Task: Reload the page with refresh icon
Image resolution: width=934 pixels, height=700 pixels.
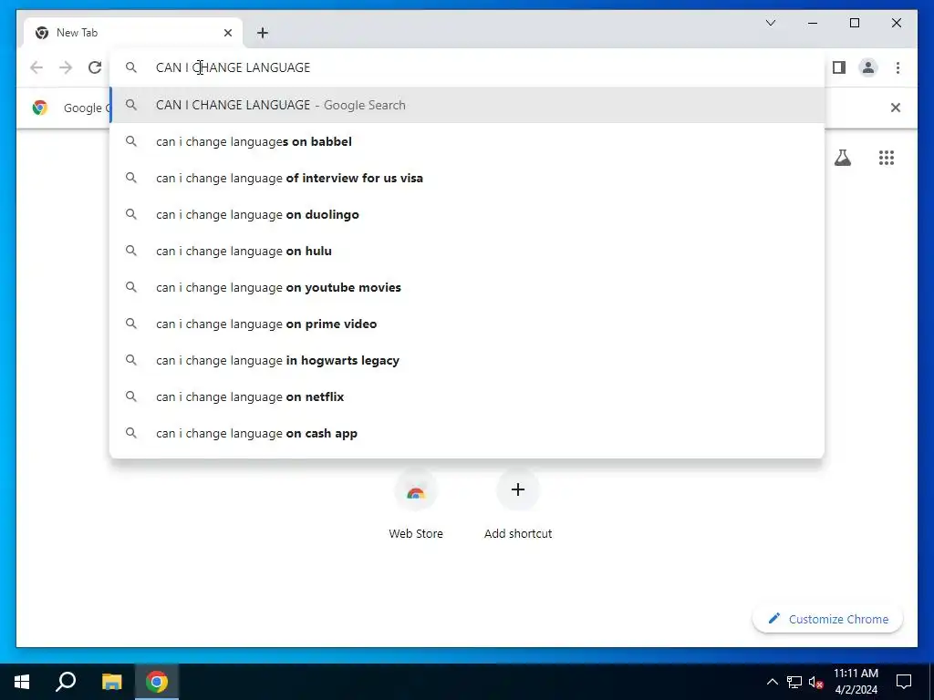Action: click(95, 67)
